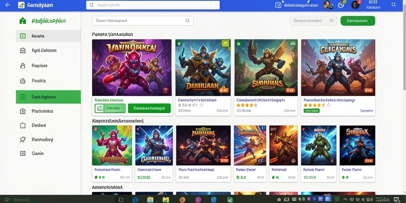The image size is (406, 203).
Task: Click into the search field in the blue top bar
Action: (x=153, y=5)
